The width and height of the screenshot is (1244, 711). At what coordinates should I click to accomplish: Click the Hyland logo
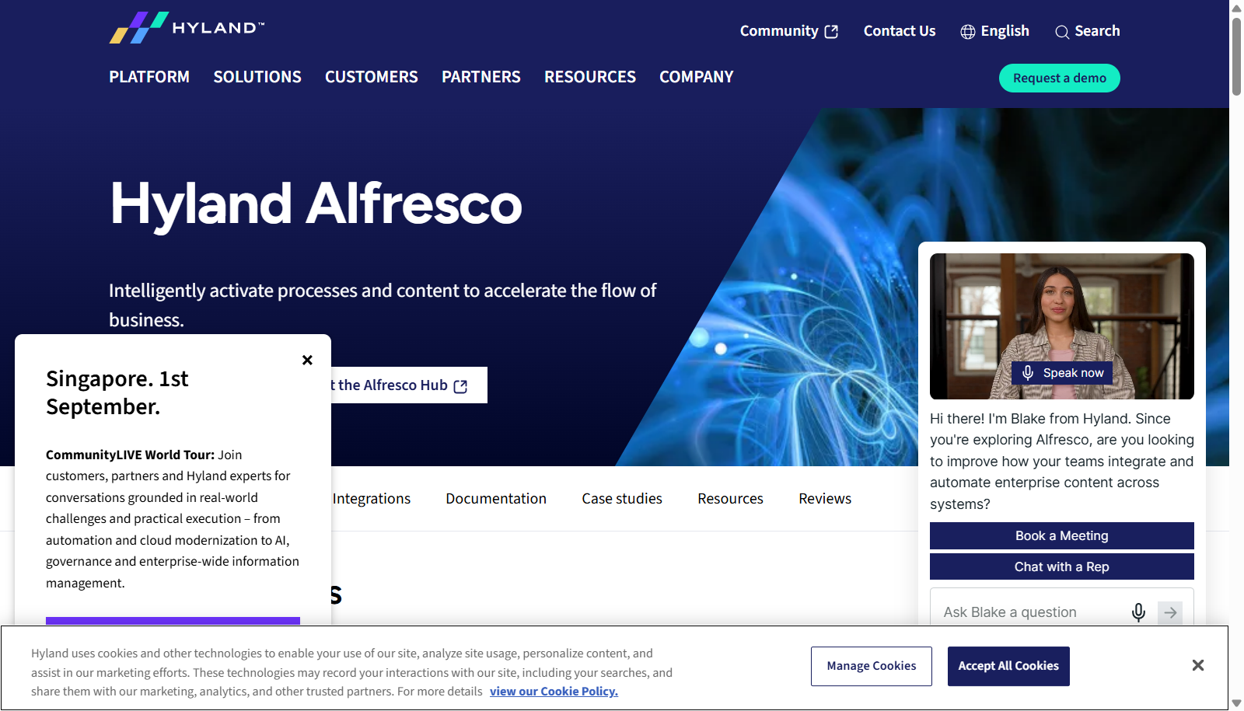[x=187, y=28]
